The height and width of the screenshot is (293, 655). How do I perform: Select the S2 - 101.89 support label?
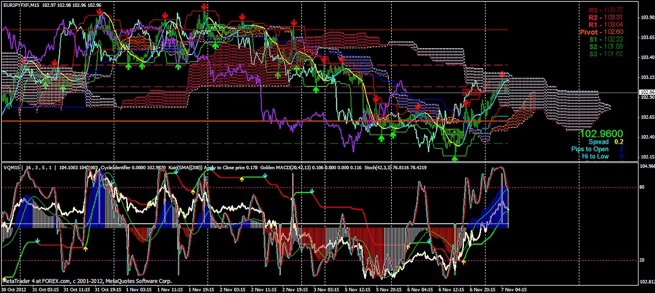pyautogui.click(x=606, y=47)
